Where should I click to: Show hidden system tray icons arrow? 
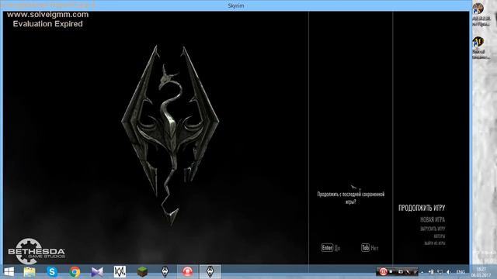pos(422,272)
